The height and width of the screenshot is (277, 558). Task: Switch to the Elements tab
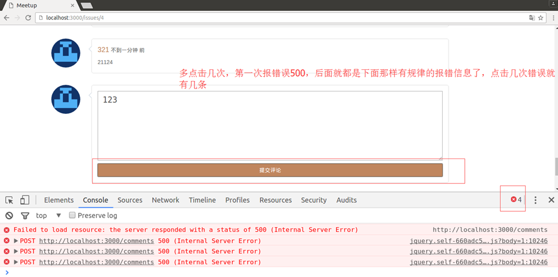coord(58,200)
